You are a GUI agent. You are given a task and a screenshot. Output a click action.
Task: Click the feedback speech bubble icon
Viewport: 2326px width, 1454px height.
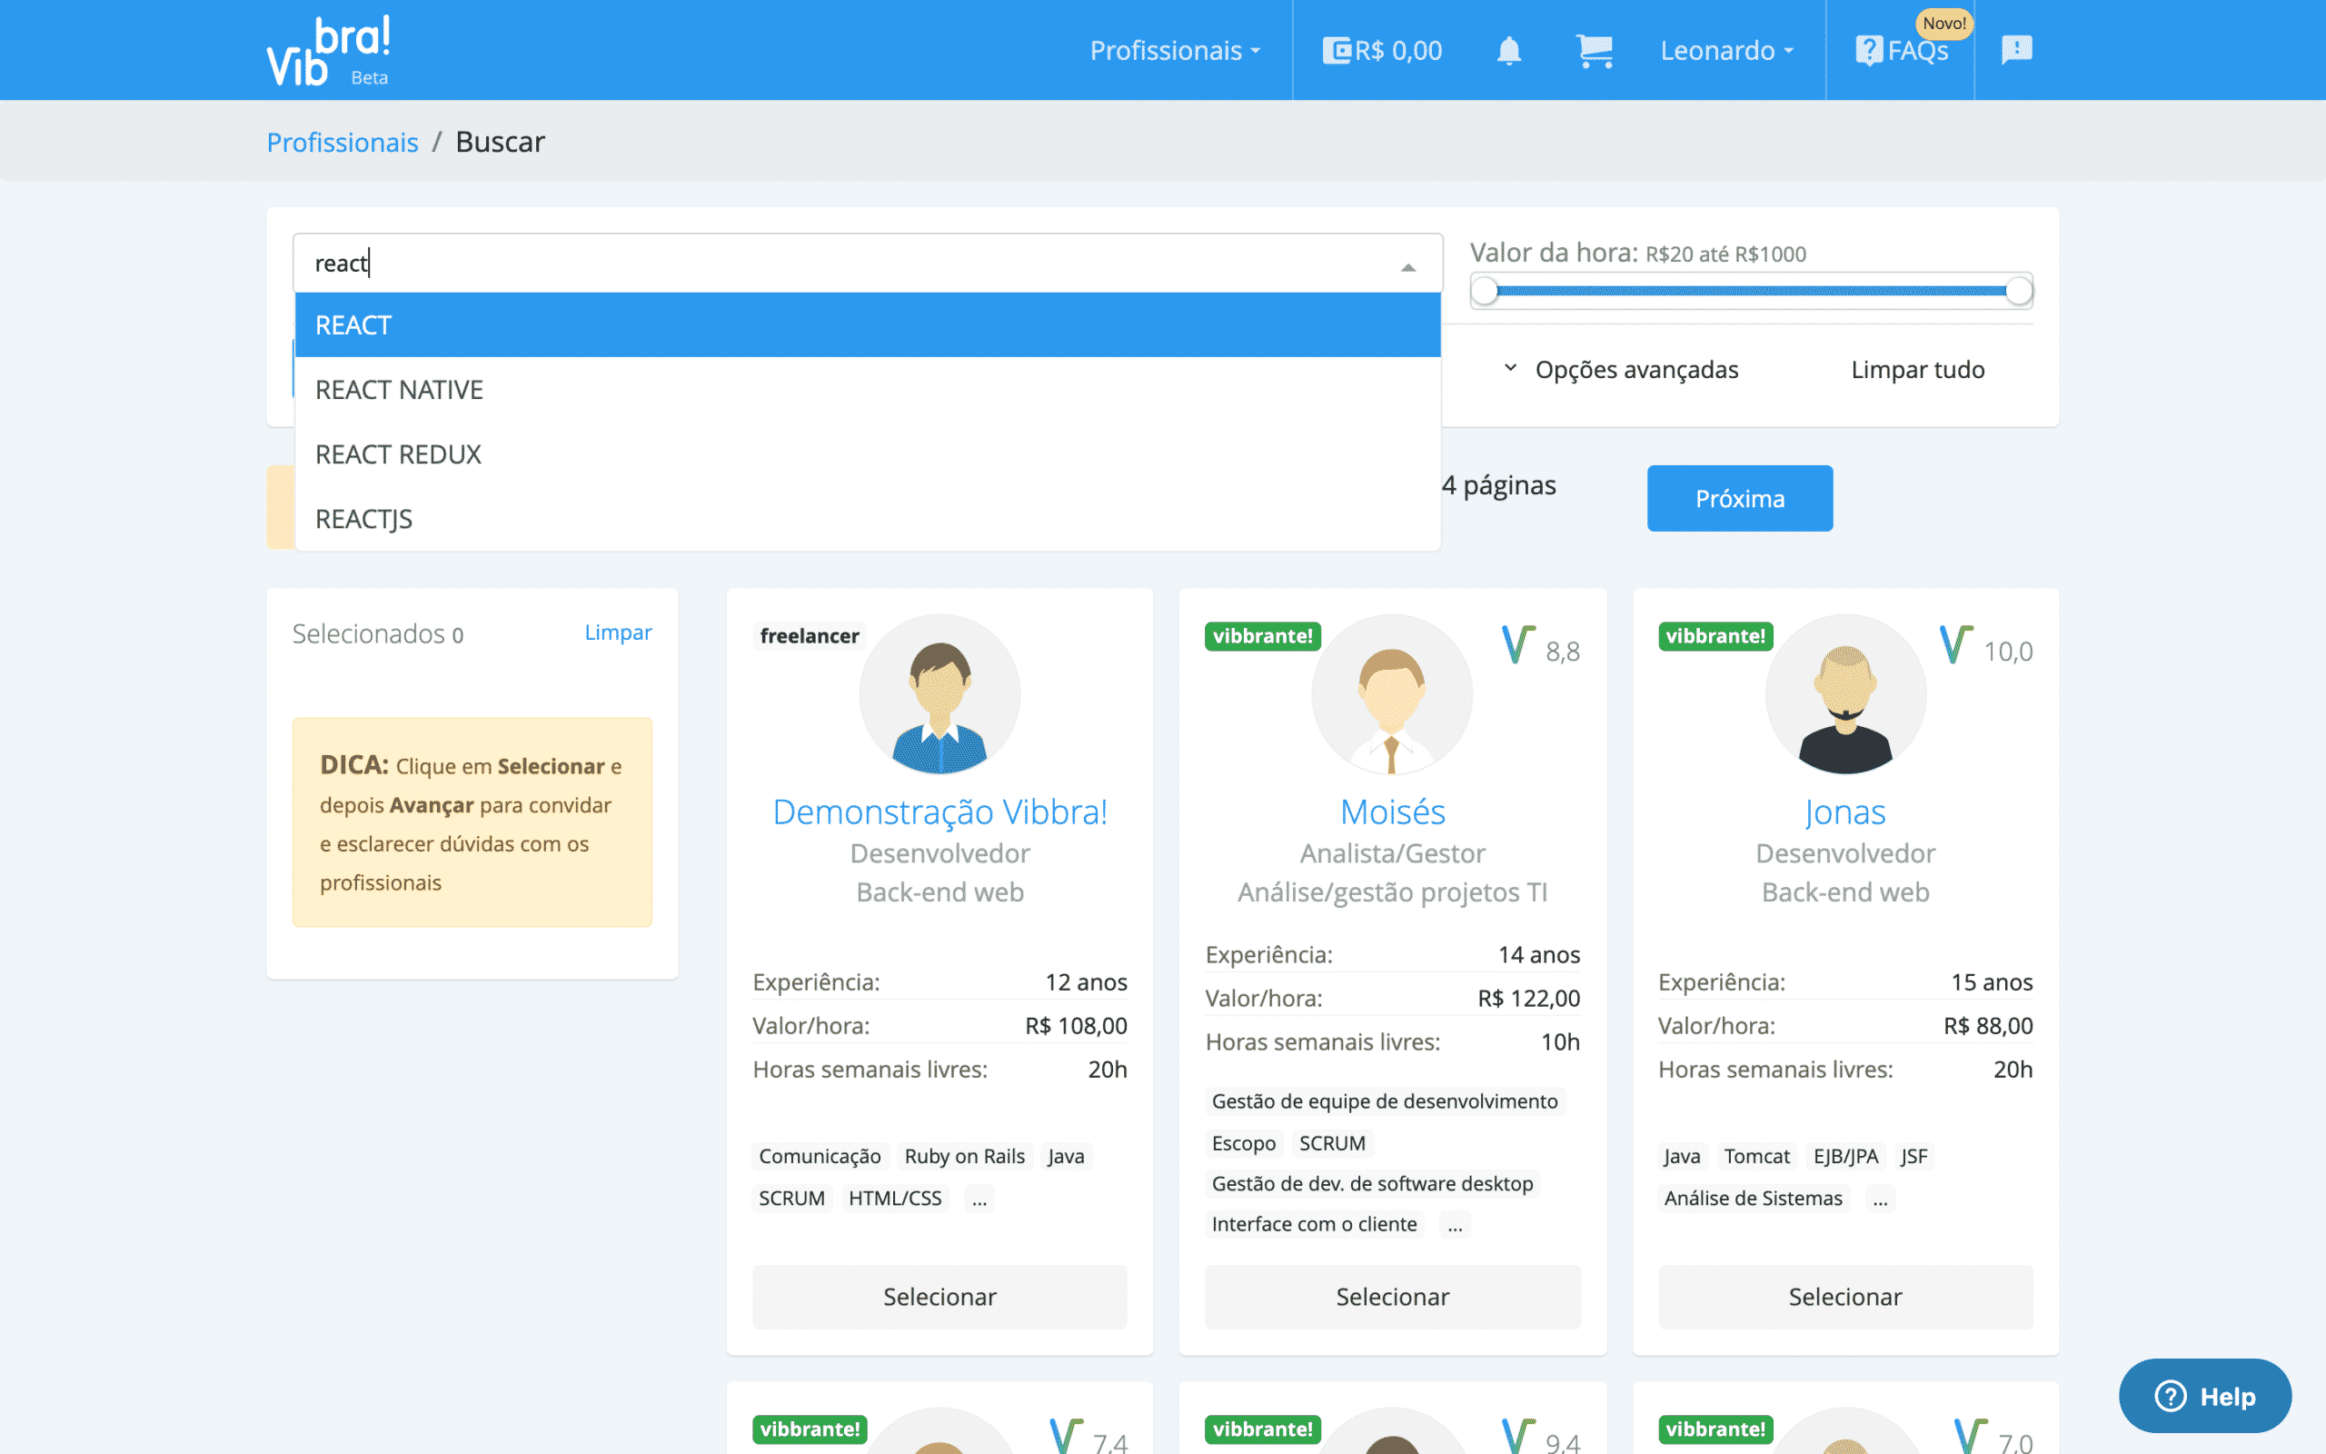coord(2016,50)
